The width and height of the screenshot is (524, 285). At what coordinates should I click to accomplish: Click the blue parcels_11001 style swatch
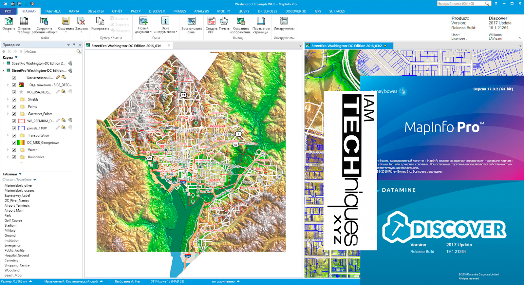tap(21, 128)
